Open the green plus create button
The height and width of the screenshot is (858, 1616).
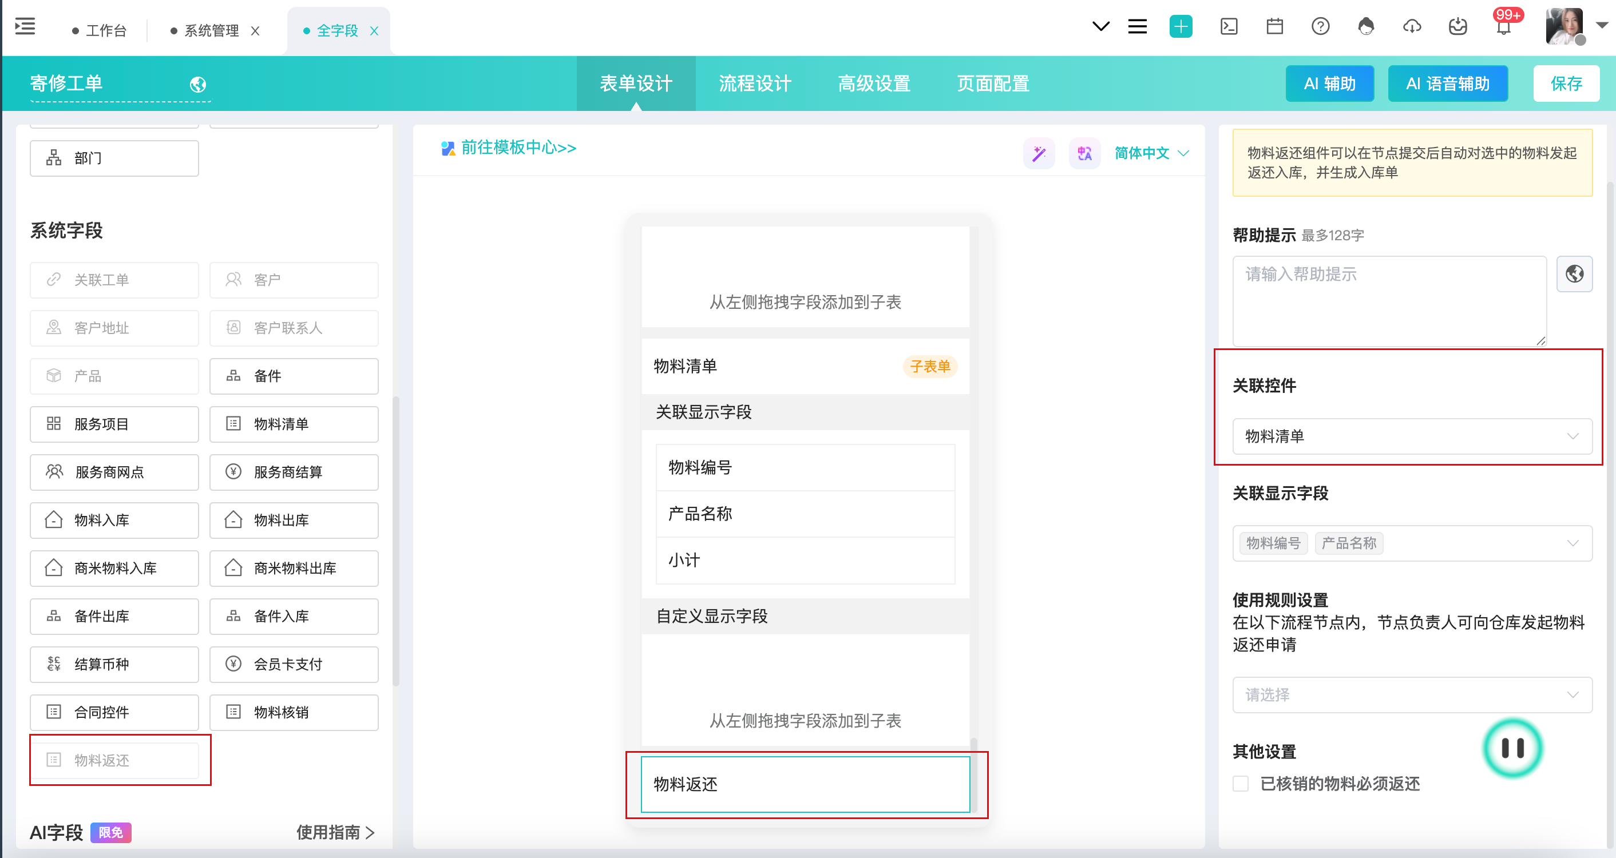[1181, 27]
